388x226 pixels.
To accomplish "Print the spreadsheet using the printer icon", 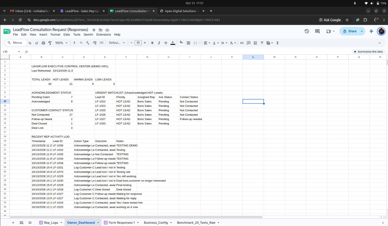I will point(43,43).
